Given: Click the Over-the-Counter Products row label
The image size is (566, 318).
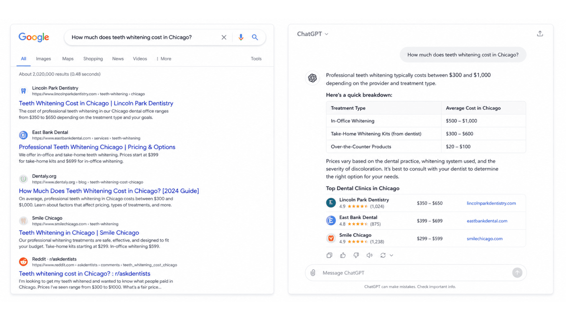Looking at the screenshot, I should point(361,147).
